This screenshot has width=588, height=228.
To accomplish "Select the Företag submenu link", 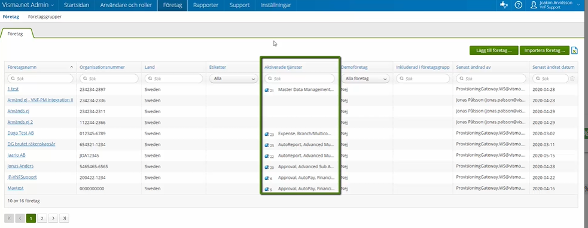I will pyautogui.click(x=11, y=17).
